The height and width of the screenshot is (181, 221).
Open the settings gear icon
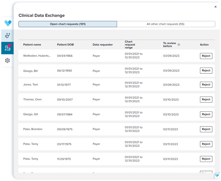[8, 60]
